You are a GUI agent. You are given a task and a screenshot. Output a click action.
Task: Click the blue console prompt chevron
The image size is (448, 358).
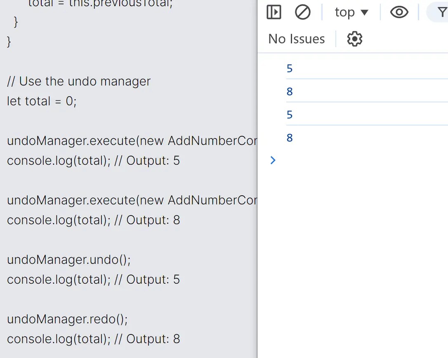pos(273,160)
